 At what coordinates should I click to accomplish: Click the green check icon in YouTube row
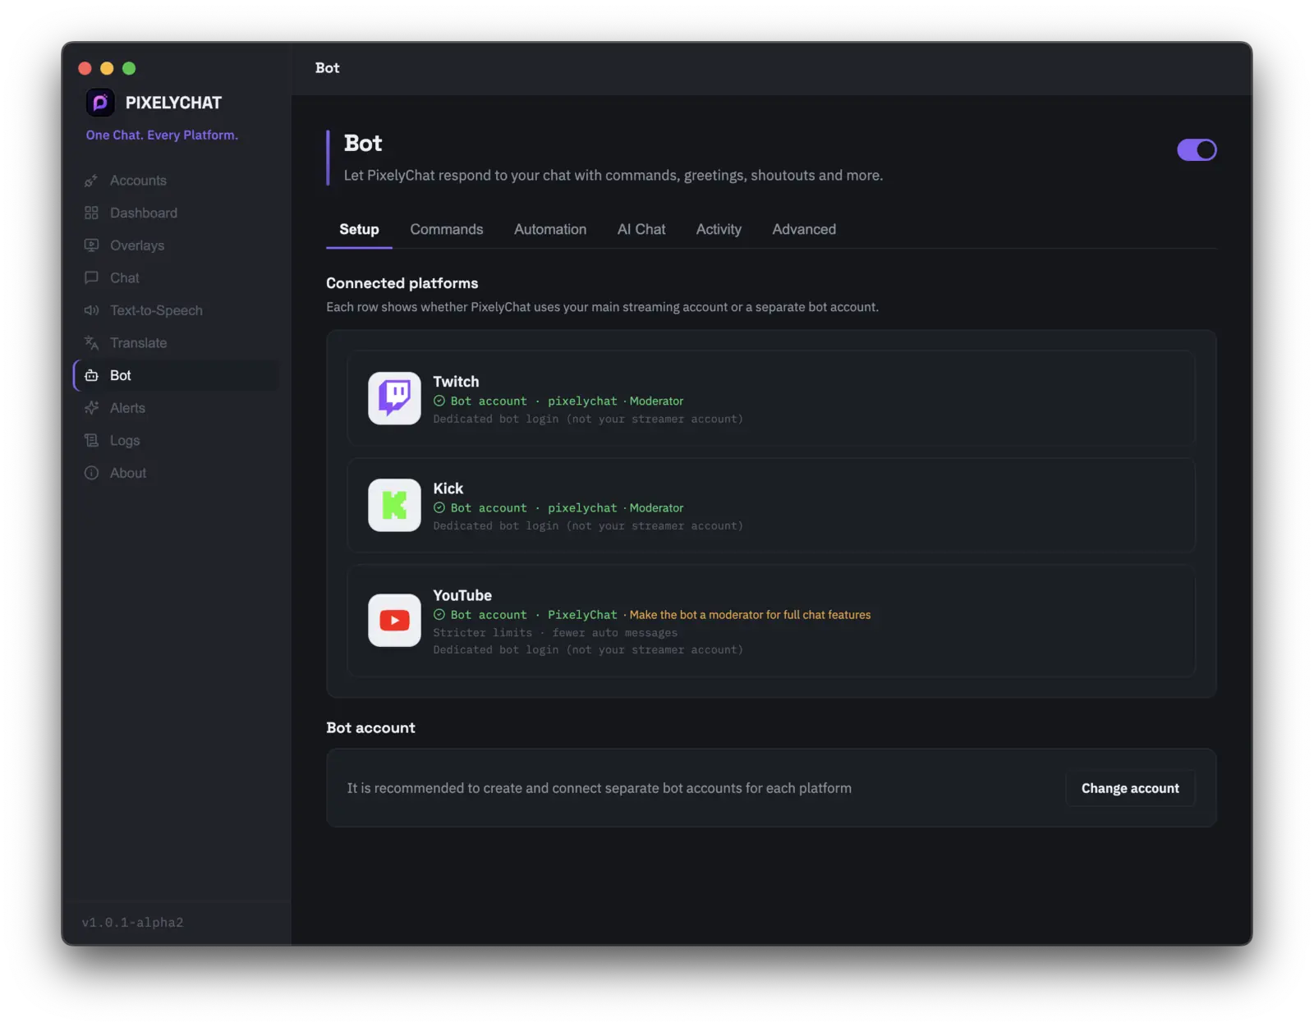tap(439, 614)
